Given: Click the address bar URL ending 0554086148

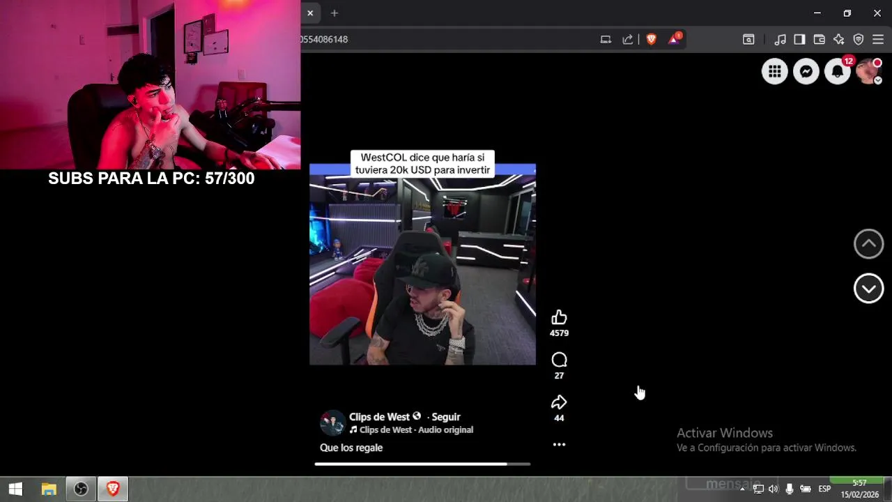Looking at the screenshot, I should tap(324, 39).
